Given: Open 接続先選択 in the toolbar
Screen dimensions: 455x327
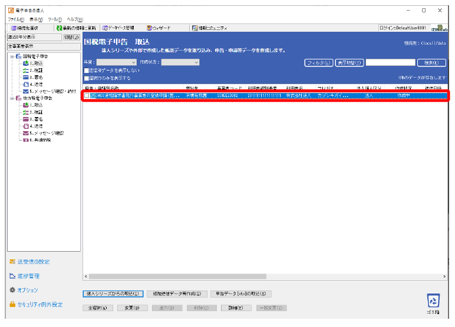Looking at the screenshot, I should [x=24, y=28].
